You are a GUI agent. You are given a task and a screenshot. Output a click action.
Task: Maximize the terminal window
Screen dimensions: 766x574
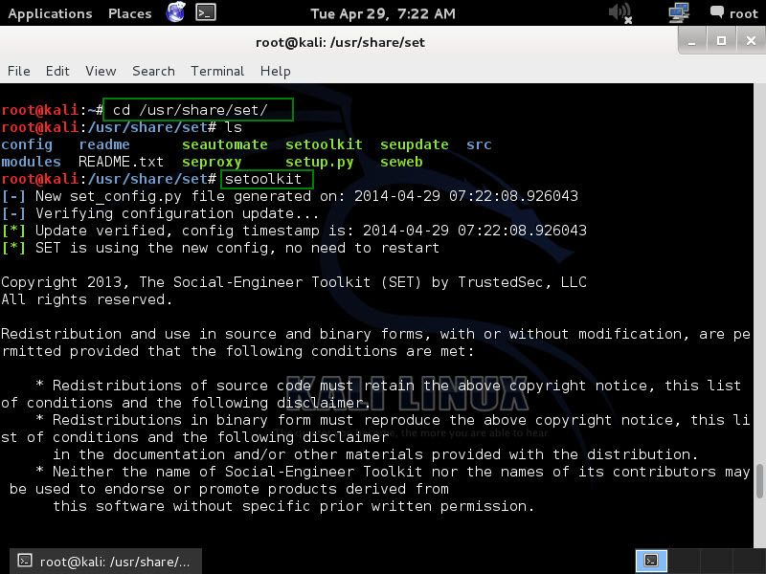click(721, 41)
